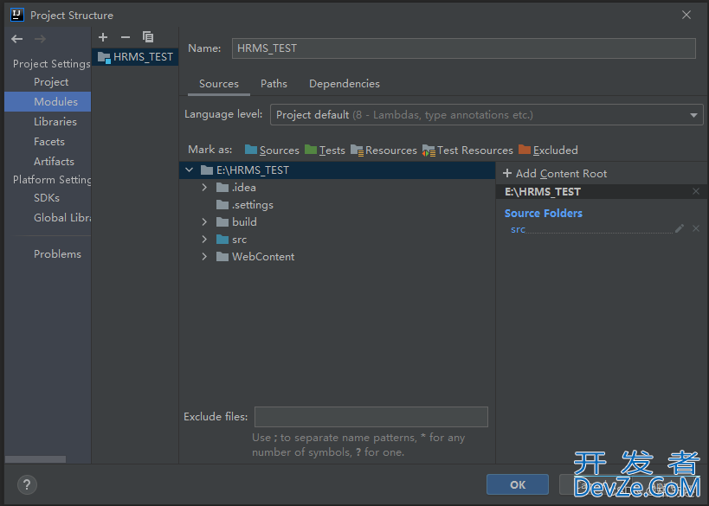The width and height of the screenshot is (709, 506).
Task: Click the Source Folders heading
Action: [544, 214]
